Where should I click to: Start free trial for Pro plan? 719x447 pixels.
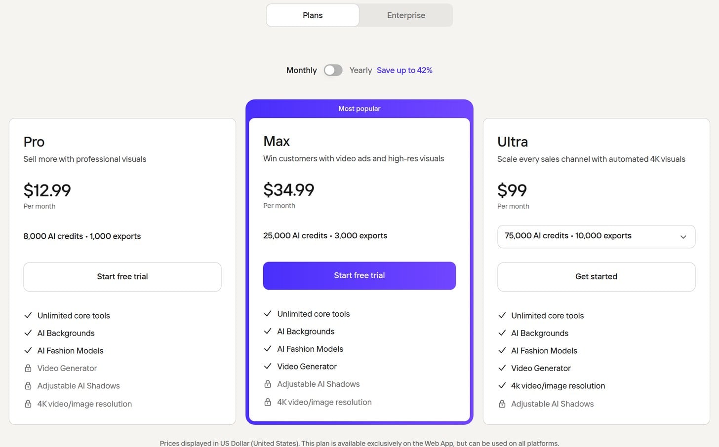pos(122,277)
